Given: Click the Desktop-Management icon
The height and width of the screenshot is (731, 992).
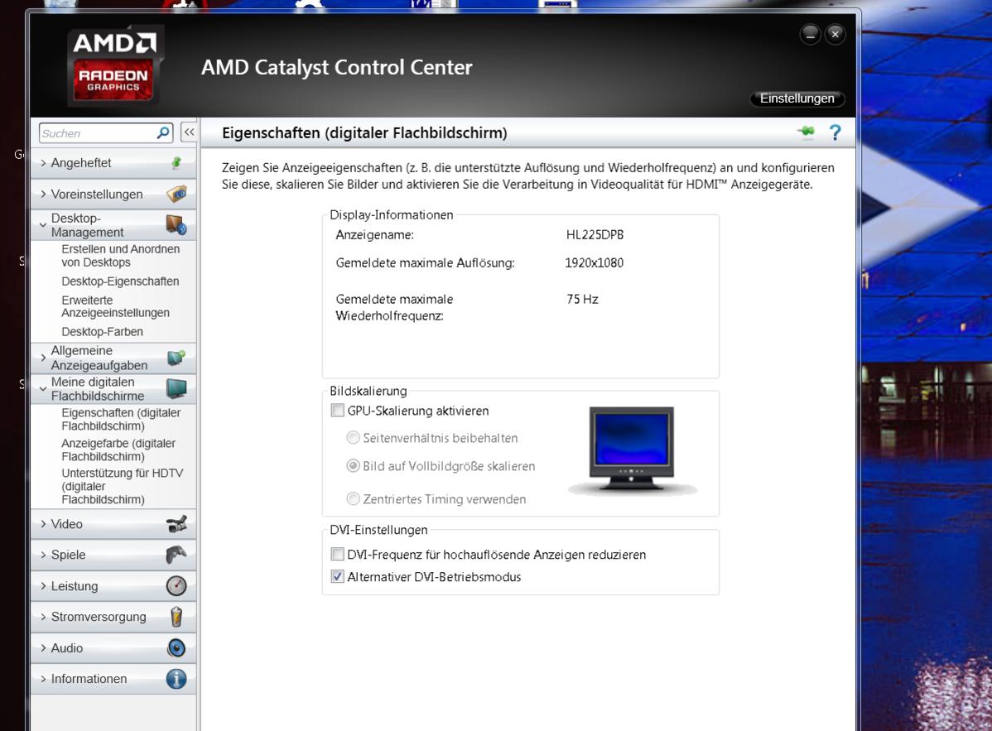Looking at the screenshot, I should [176, 224].
